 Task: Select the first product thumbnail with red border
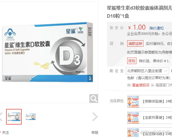[14, 117]
